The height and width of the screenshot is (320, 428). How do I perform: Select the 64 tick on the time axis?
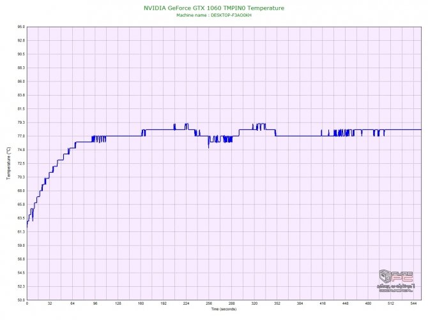coord(72,303)
